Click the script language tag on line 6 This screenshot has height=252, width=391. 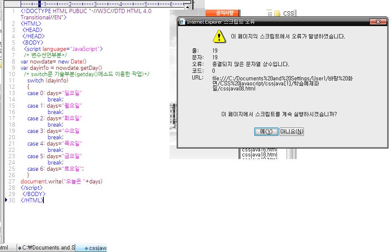(63, 49)
